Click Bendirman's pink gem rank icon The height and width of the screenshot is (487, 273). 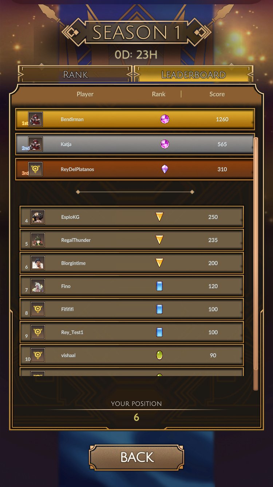coord(165,119)
